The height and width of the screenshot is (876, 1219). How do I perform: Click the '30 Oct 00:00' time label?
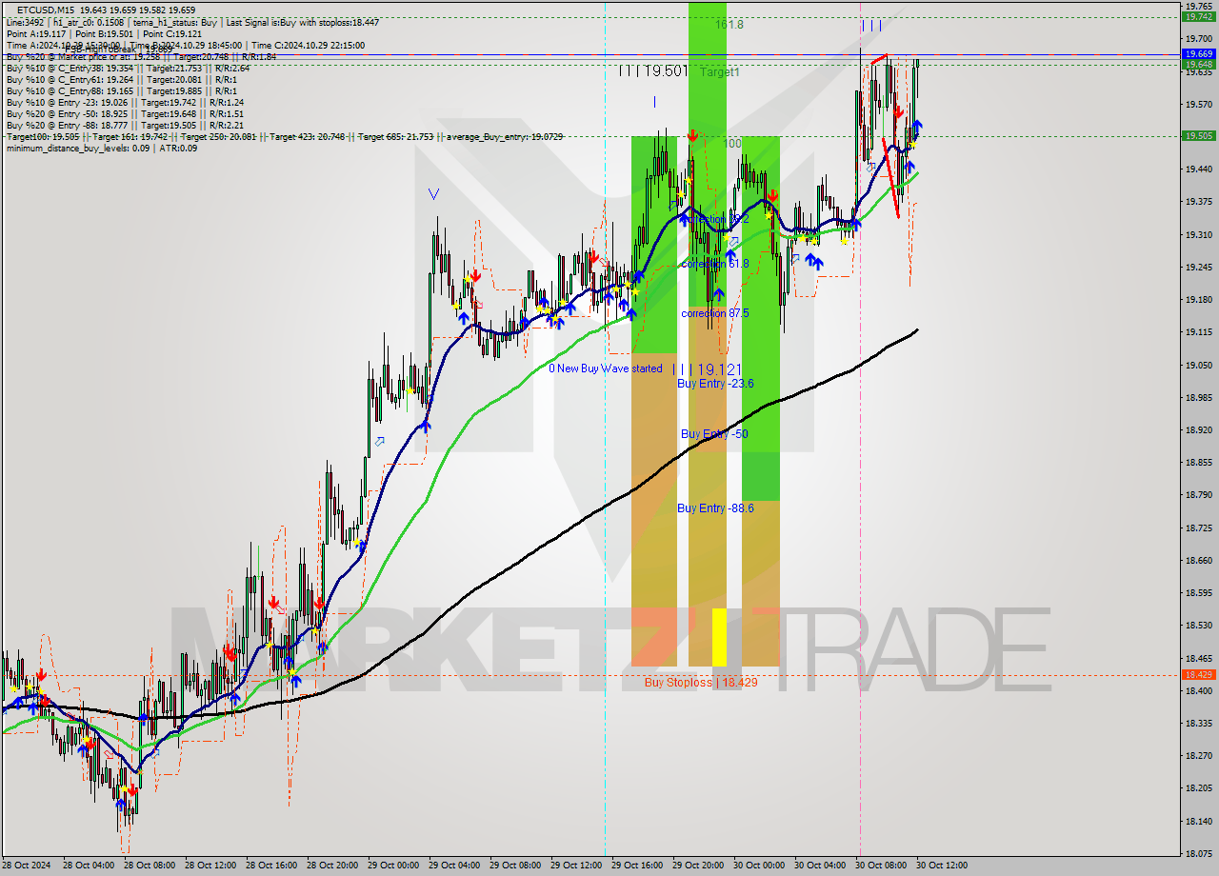(759, 866)
